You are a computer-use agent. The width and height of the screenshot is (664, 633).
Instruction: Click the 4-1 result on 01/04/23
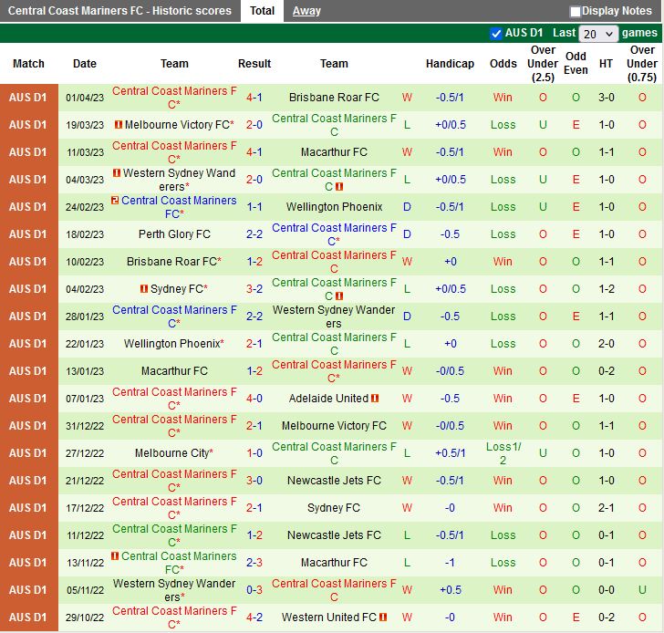(x=254, y=98)
